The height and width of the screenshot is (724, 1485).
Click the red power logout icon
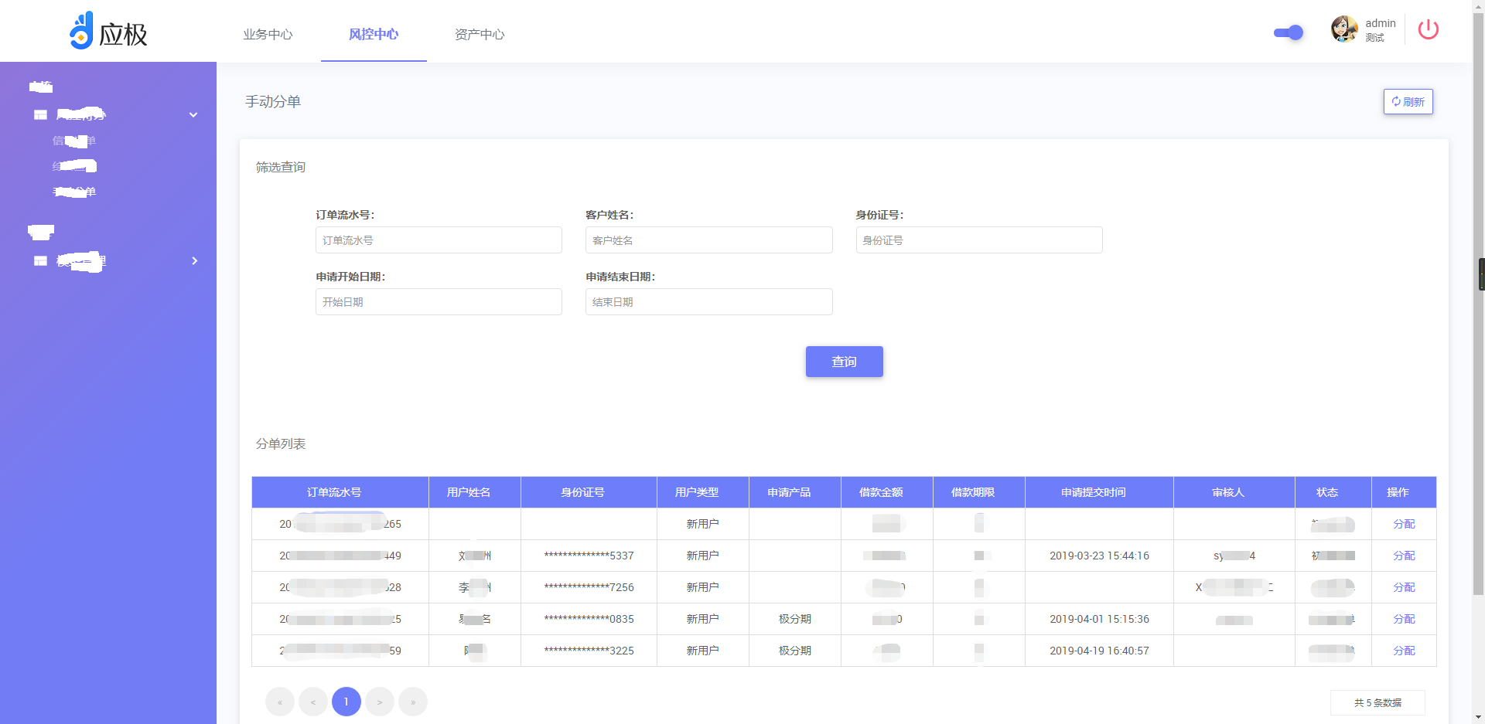[1428, 29]
